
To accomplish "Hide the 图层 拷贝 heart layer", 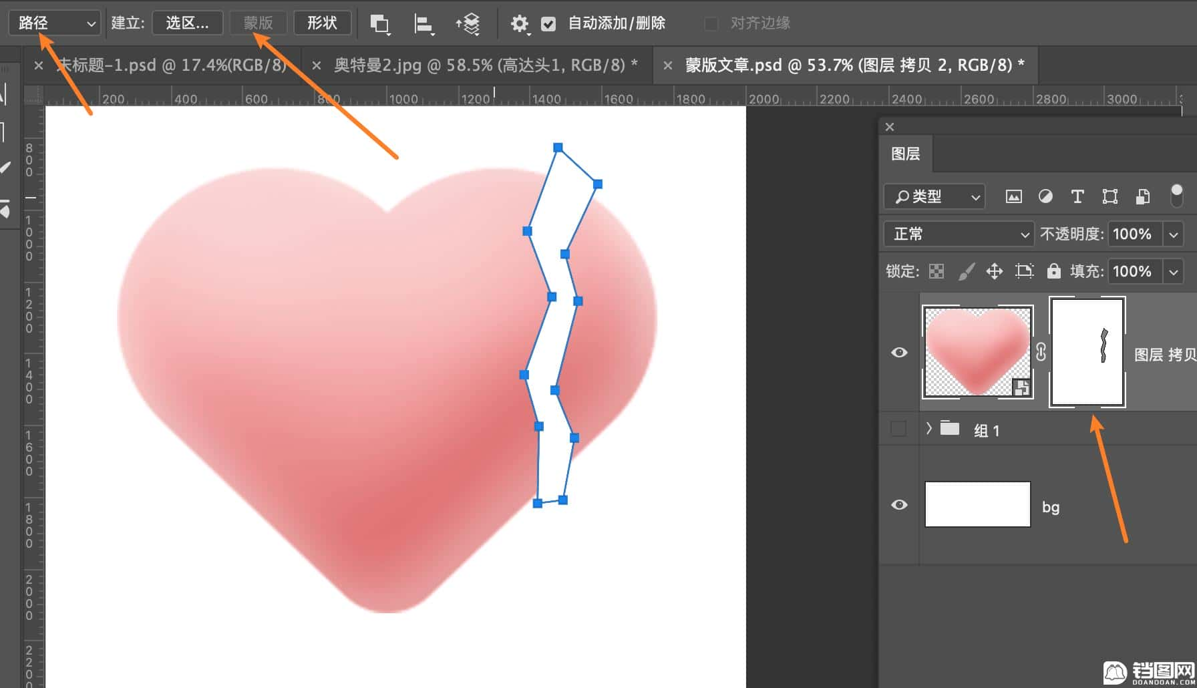I will click(899, 352).
